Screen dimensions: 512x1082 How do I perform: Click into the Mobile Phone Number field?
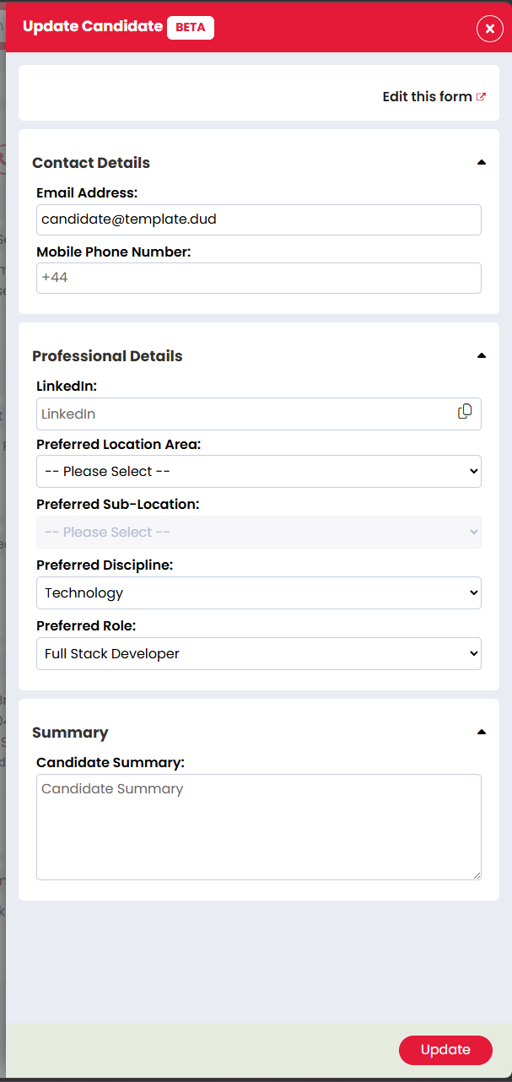[258, 278]
